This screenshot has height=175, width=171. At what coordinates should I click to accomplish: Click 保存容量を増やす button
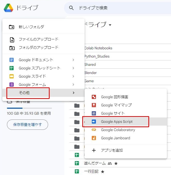click(x=28, y=125)
